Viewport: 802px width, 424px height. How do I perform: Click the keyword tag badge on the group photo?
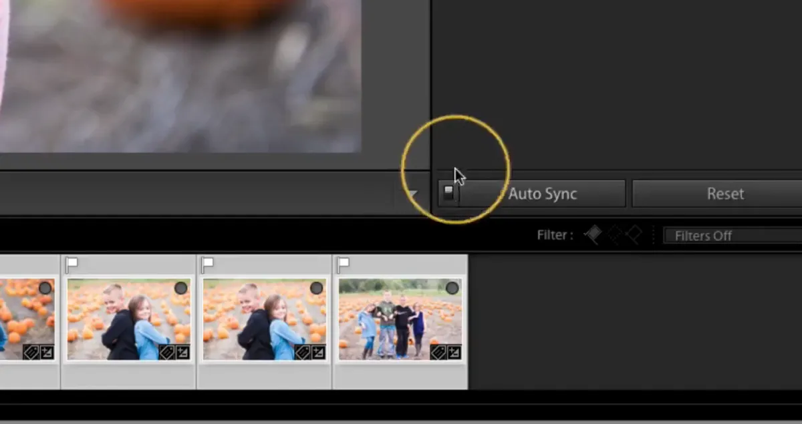click(438, 352)
